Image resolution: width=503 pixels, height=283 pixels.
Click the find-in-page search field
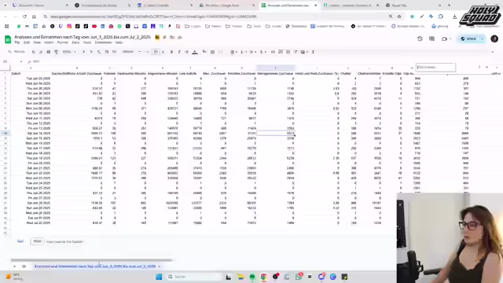(x=435, y=67)
